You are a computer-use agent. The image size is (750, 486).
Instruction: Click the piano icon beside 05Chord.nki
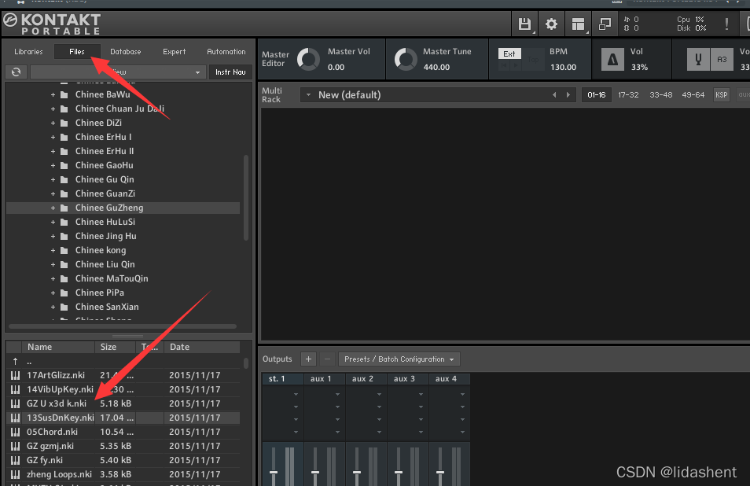[15, 432]
